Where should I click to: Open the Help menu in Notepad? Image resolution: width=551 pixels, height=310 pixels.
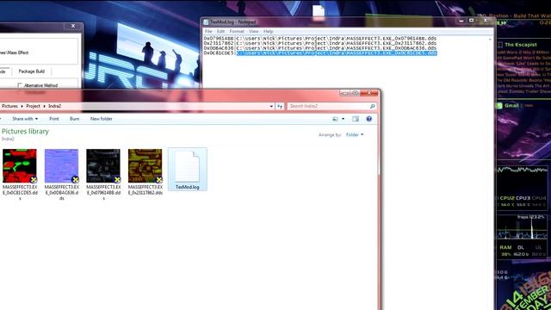(268, 31)
